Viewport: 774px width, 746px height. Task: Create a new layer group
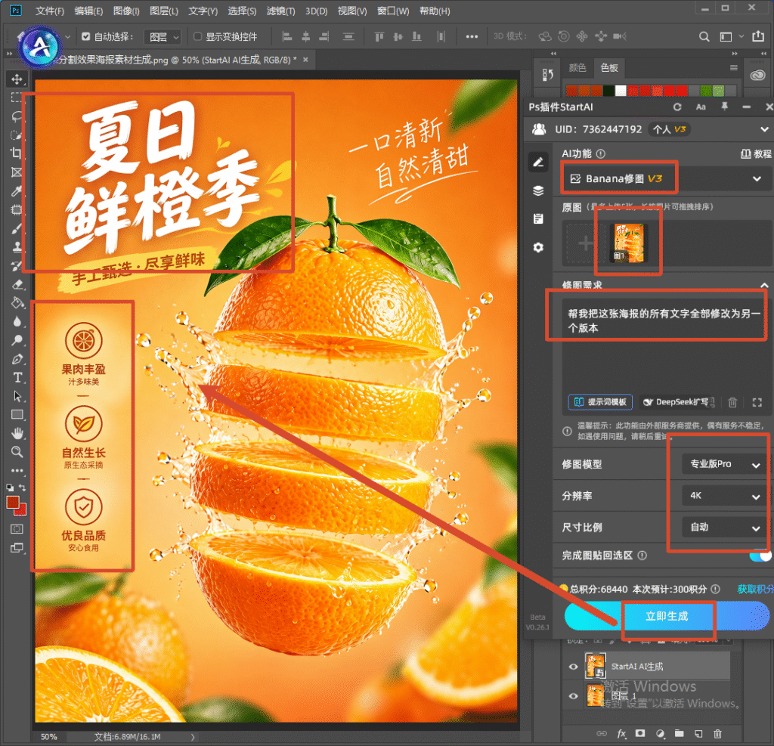(680, 733)
